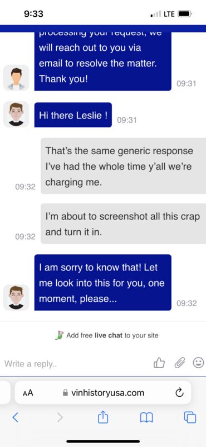Image resolution: width=206 pixels, height=447 pixels.
Task: Tap the thumbs up icon
Action: pyautogui.click(x=159, y=363)
